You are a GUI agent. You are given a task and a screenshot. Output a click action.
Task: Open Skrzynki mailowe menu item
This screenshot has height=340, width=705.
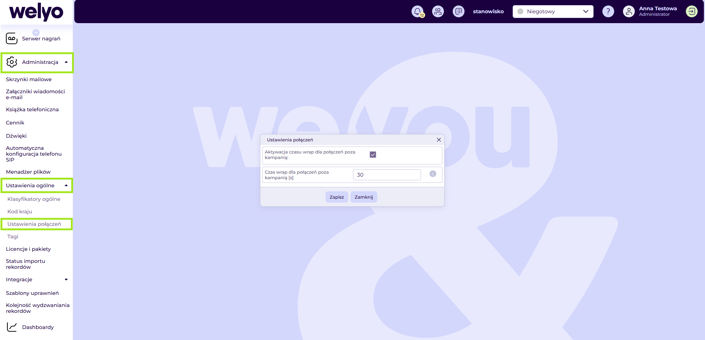[x=29, y=79]
